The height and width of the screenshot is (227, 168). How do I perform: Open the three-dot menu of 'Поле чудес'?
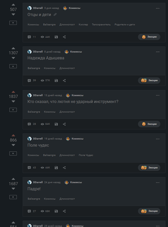tap(158, 139)
